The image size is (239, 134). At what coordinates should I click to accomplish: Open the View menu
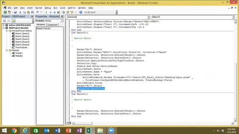coord(22,8)
